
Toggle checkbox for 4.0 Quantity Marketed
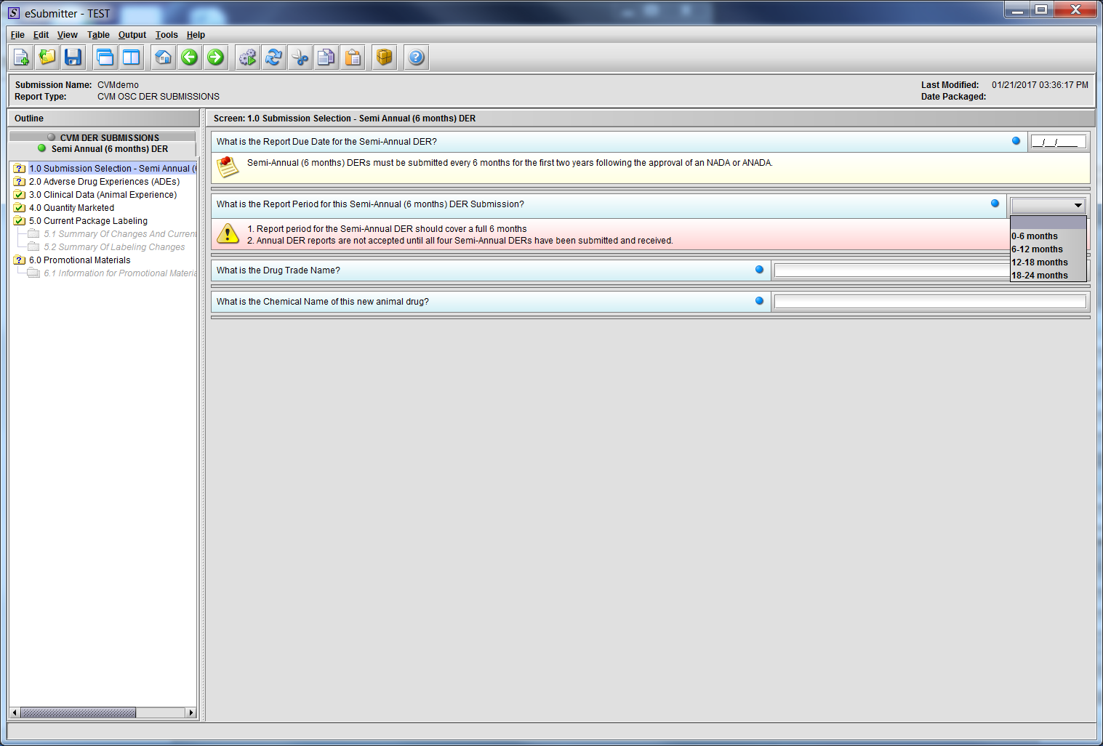(20, 208)
